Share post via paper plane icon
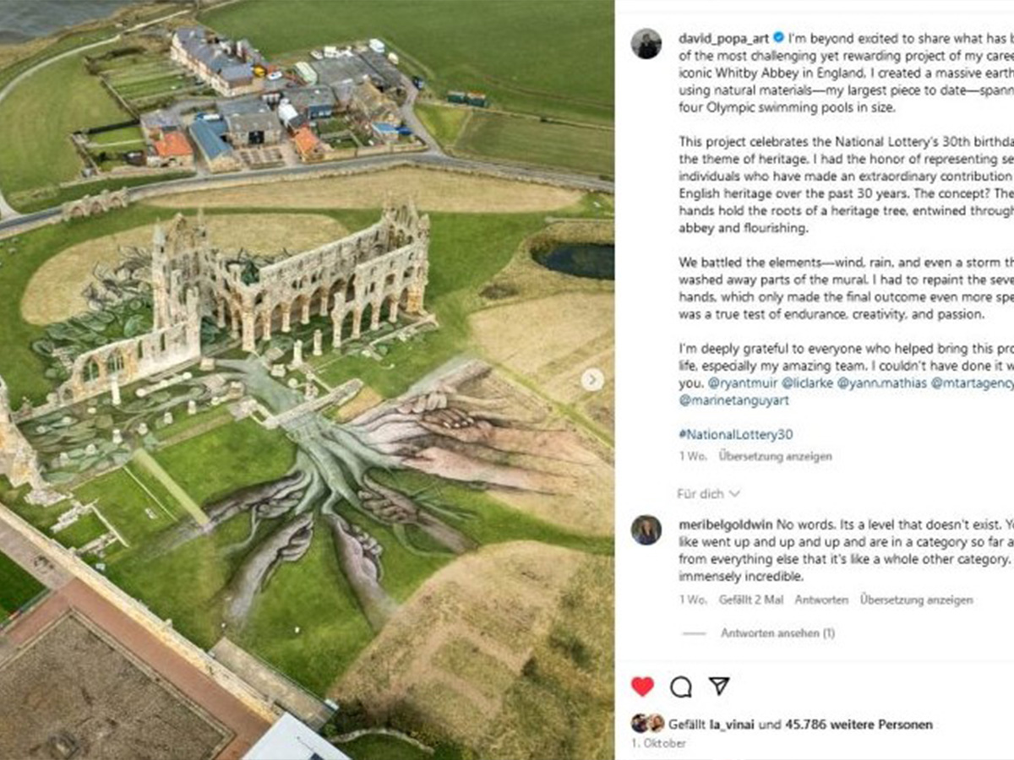The width and height of the screenshot is (1014, 760). pos(719,686)
